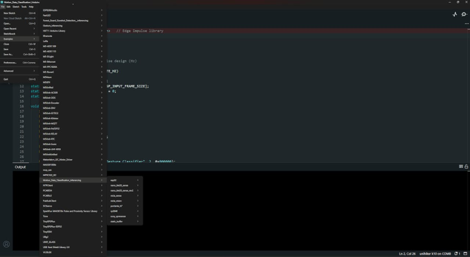The image size is (470, 257).
Task: Open NTPClient examples submenu
Action: tap(73, 185)
